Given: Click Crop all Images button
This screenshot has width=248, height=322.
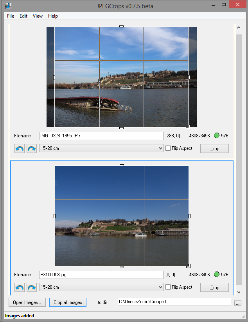Looking at the screenshot, I should 68,302.
